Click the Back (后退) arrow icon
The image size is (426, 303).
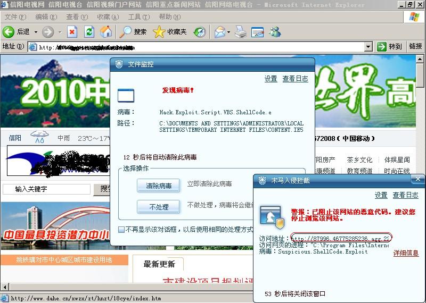point(9,32)
